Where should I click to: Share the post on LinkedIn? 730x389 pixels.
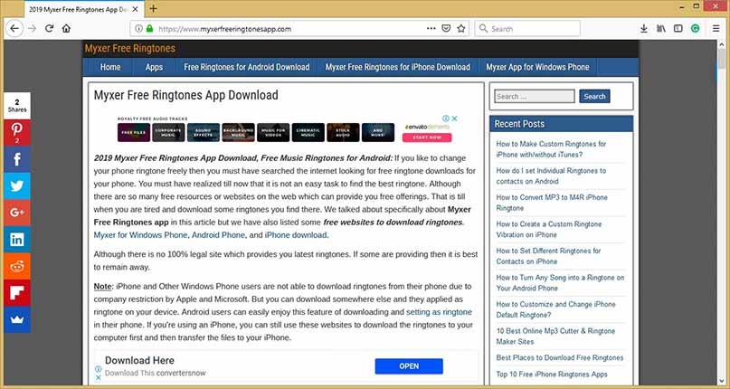point(16,239)
